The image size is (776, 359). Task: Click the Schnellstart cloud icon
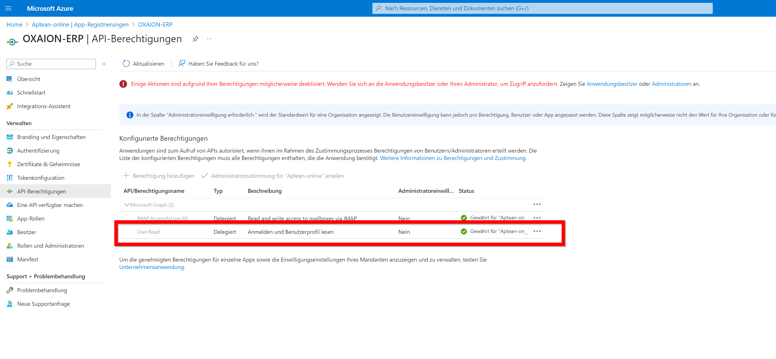10,92
